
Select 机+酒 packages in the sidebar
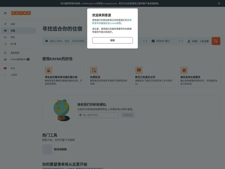pos(19,44)
